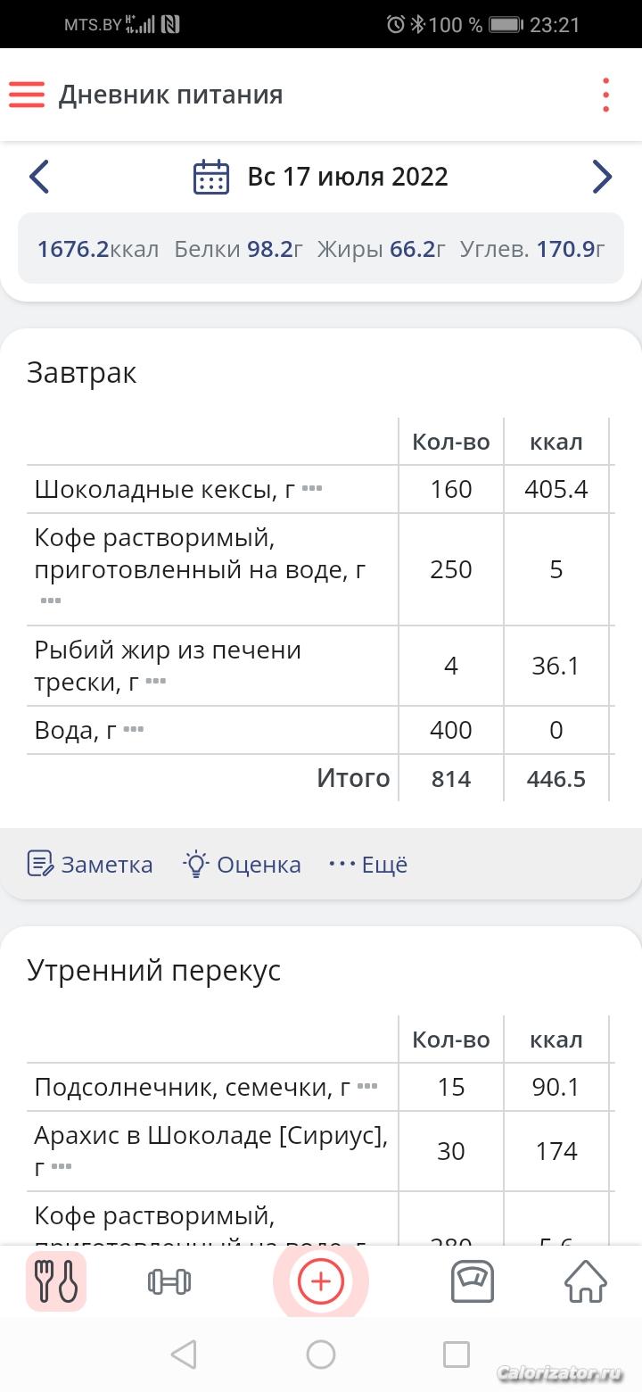This screenshot has height=1392, width=642.
Task: Open the breakfast rating
Action: [x=242, y=864]
